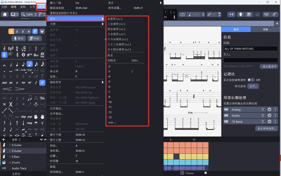The width and height of the screenshot is (281, 176).
Task: Click the decrescendo hairpin icon
Action: pyautogui.click(x=20, y=89)
